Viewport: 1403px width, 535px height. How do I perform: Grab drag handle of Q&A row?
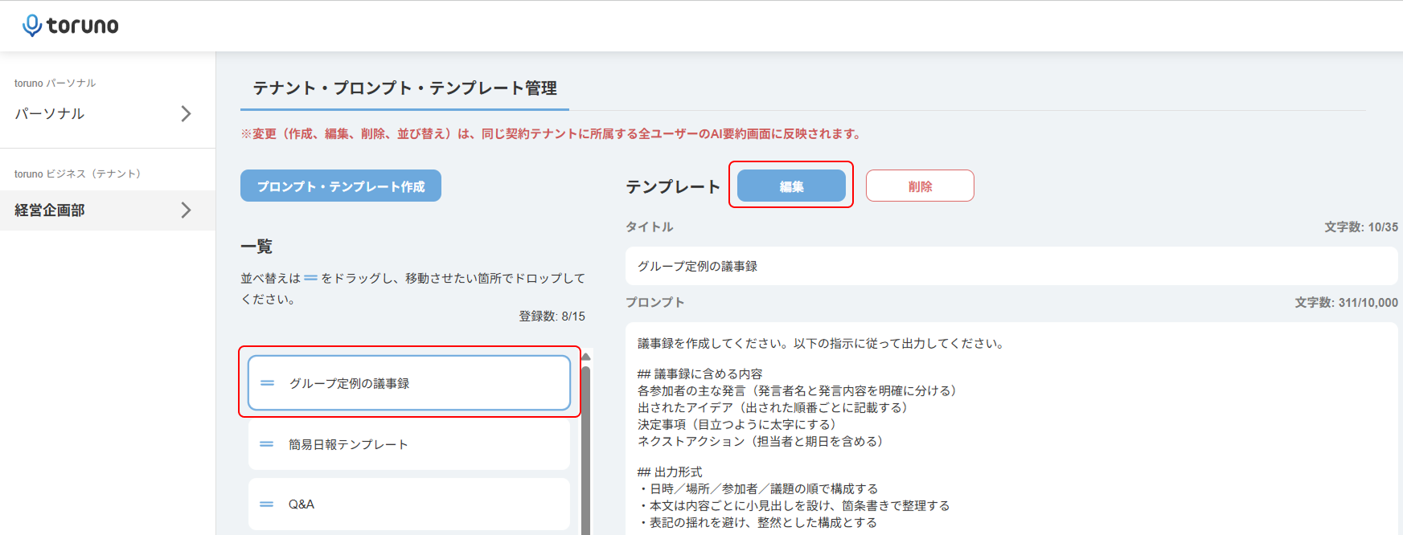[267, 504]
